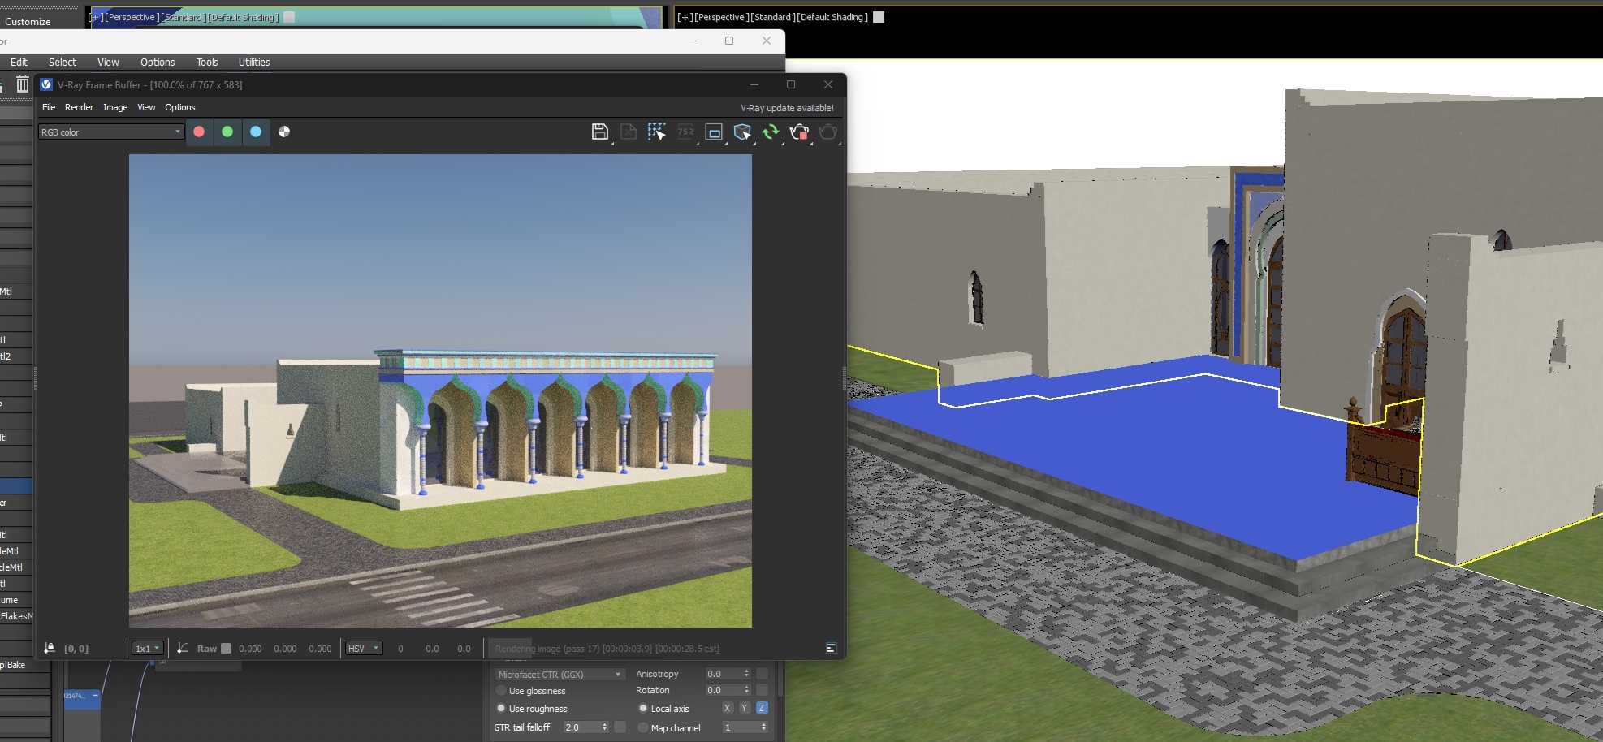This screenshot has width=1603, height=742.
Task: Click the Raw color swatch
Action: click(227, 648)
